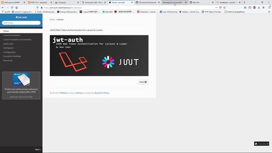
Task: Close the Home - jwt-auth tab
Action: [132, 3]
